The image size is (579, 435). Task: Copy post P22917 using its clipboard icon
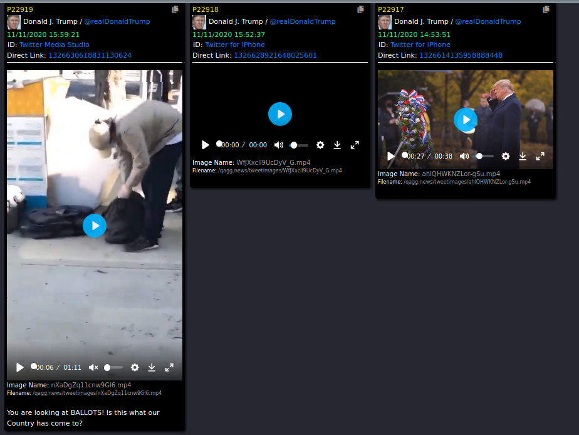546,9
